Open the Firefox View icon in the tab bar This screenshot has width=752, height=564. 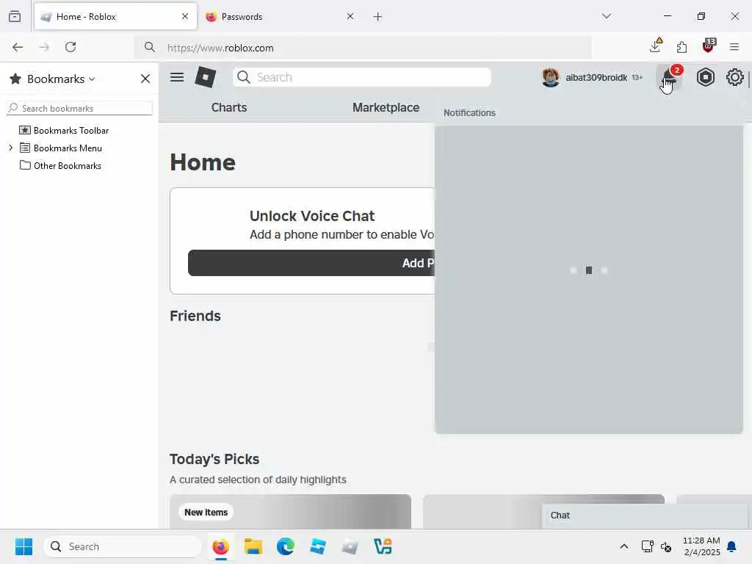click(15, 16)
